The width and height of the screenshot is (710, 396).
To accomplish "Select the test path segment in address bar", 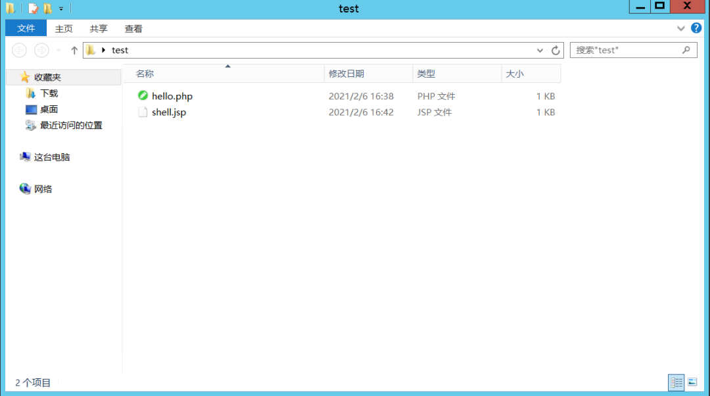I will pyautogui.click(x=120, y=50).
